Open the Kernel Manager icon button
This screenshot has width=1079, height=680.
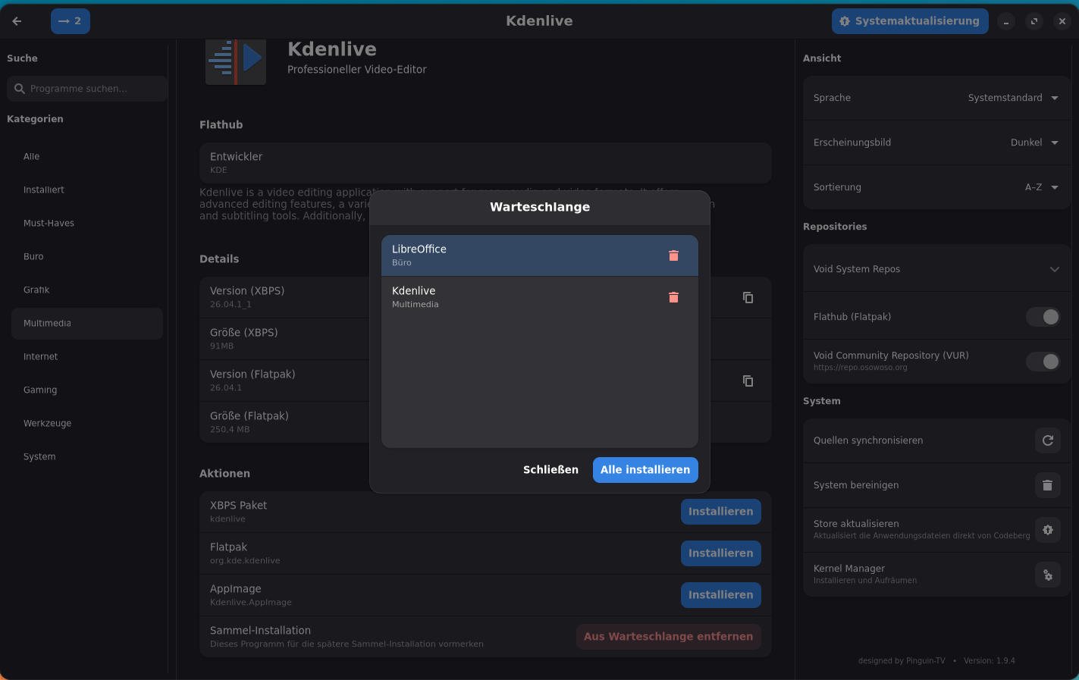click(x=1048, y=575)
